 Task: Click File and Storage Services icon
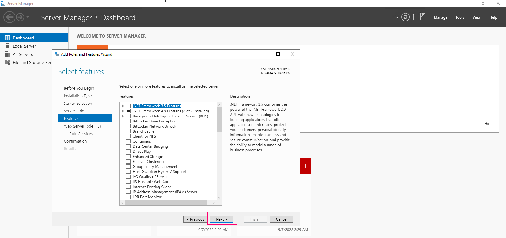(x=8, y=62)
